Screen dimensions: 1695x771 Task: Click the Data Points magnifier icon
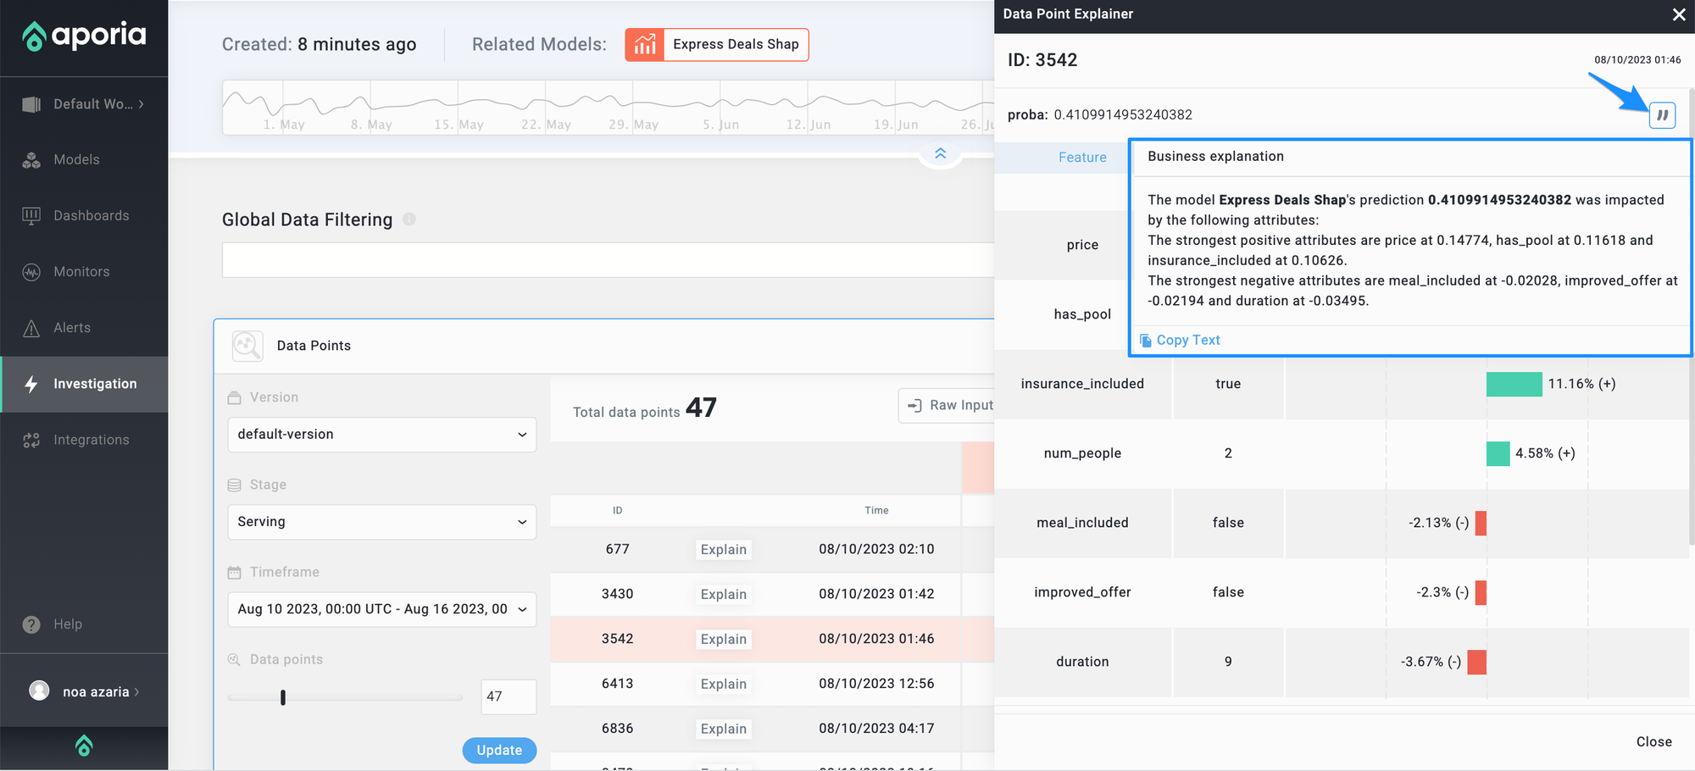247,346
